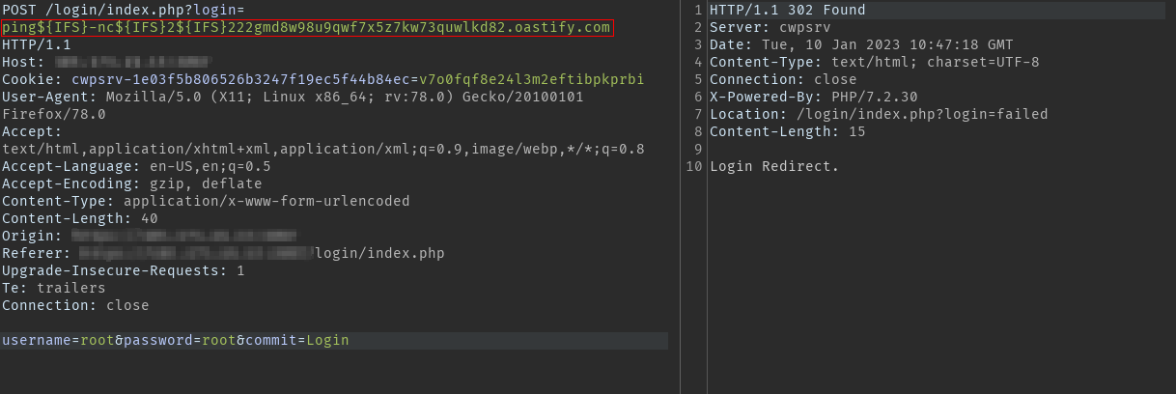
Task: Click the Te: trailers header line
Action: click(54, 288)
